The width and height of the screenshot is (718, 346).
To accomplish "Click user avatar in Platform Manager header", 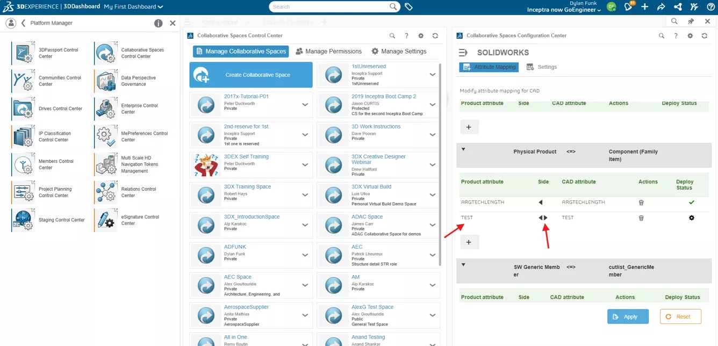I will click(11, 23).
